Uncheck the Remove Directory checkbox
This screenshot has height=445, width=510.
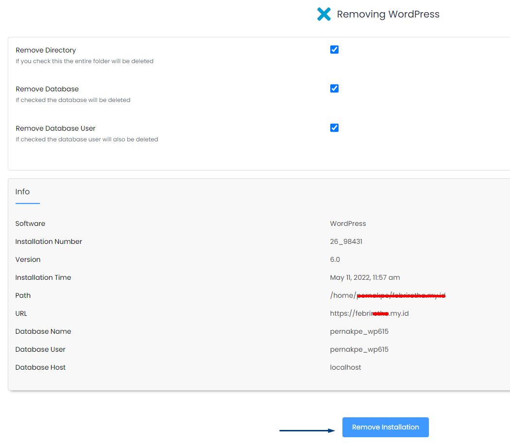click(x=334, y=50)
